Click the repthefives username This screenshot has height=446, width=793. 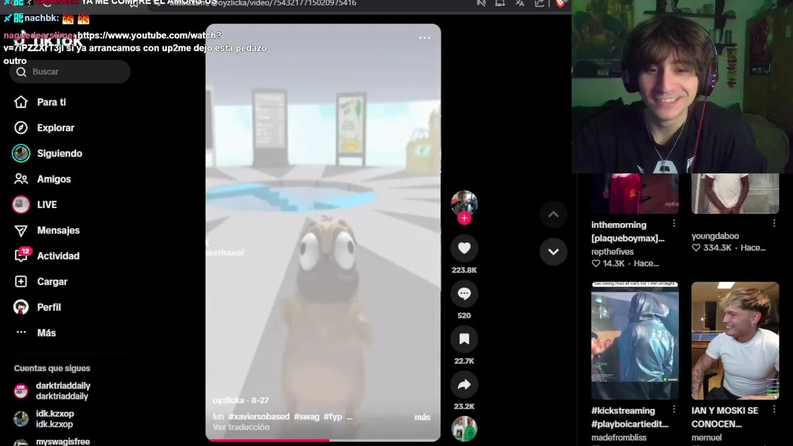click(612, 251)
